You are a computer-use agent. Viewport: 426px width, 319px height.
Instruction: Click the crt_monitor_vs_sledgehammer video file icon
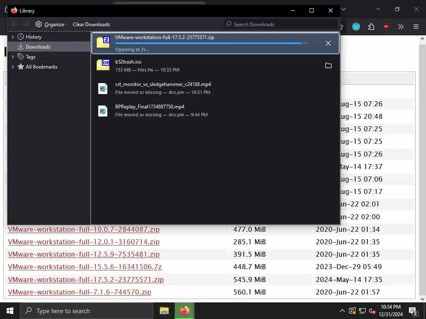103,88
